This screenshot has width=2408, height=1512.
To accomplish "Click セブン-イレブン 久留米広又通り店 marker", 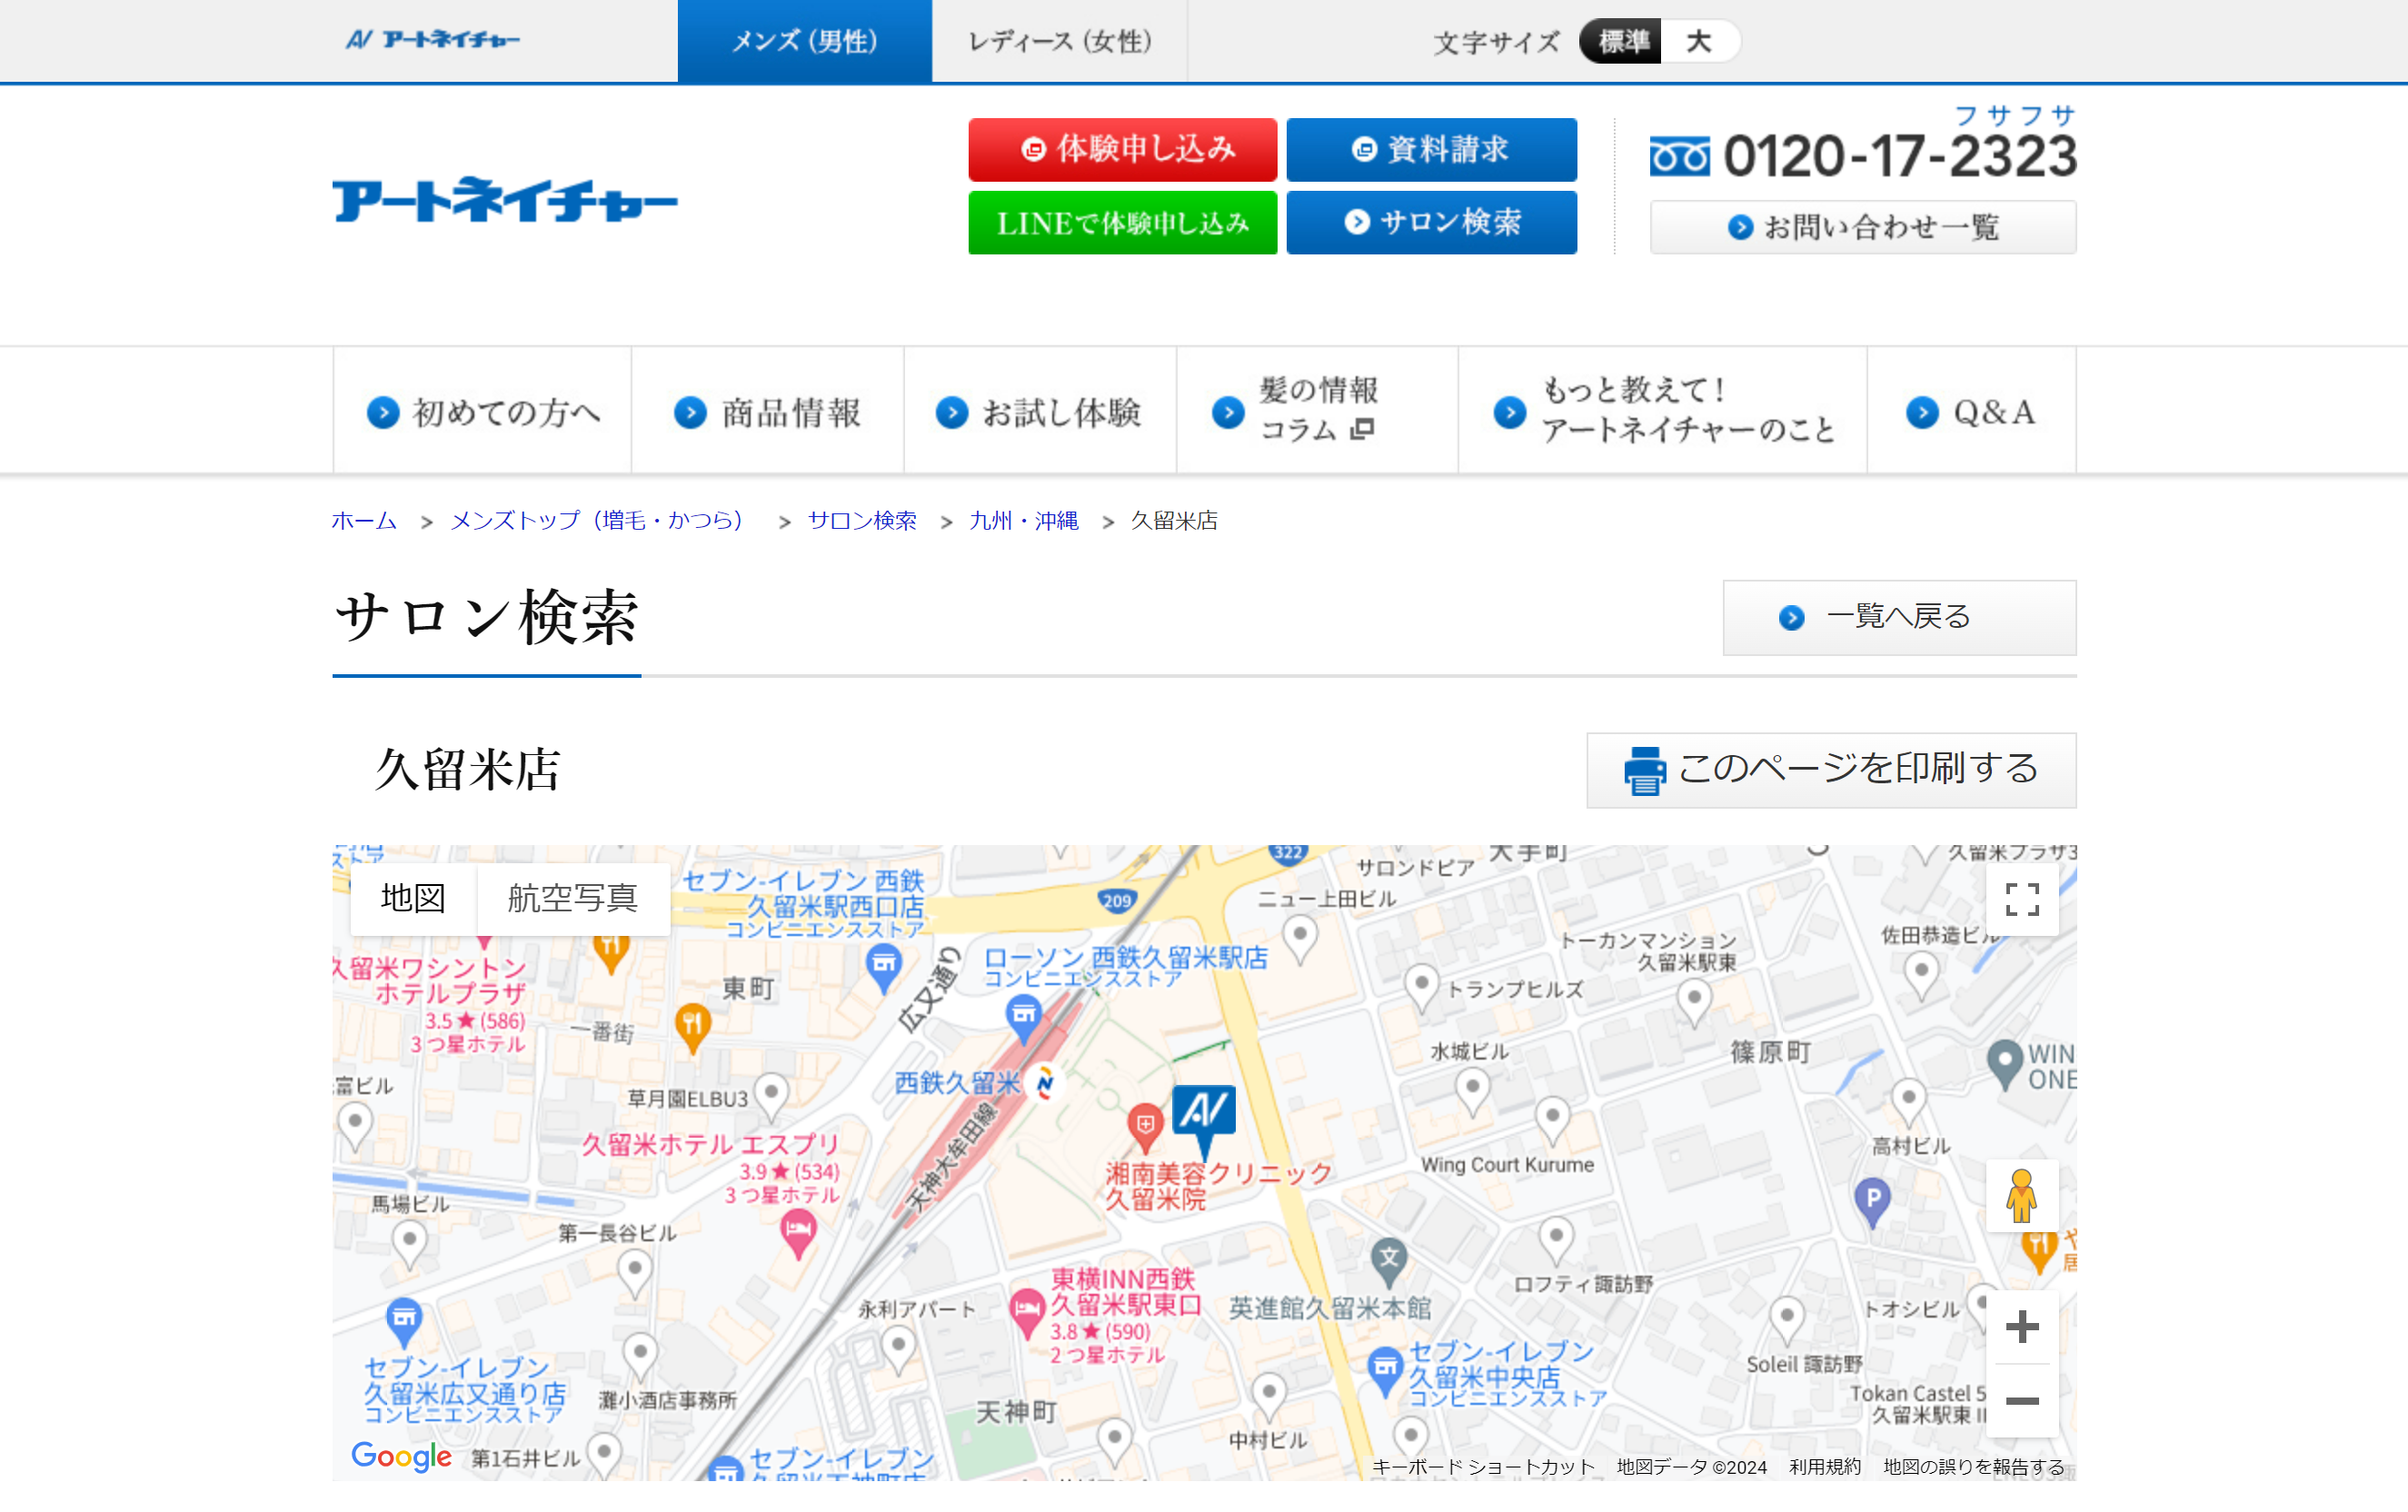I will pos(403,1323).
